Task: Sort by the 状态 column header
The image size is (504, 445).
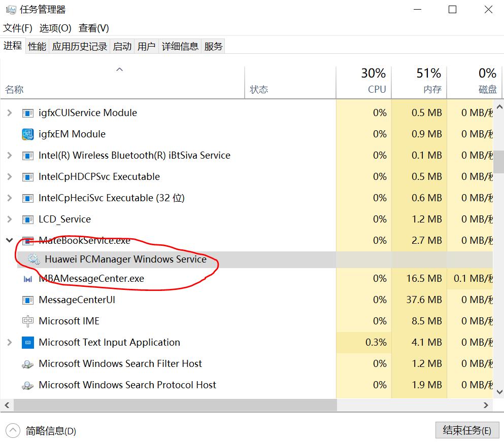Action: 290,83
